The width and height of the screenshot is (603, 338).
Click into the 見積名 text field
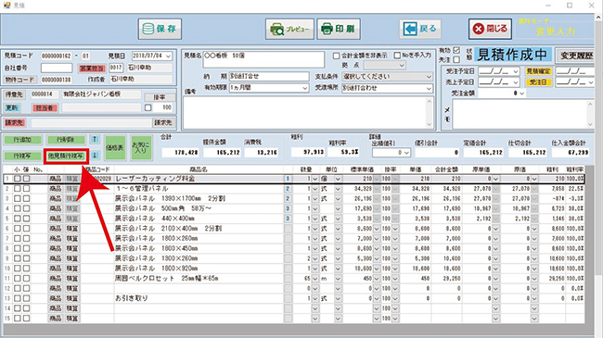click(263, 59)
